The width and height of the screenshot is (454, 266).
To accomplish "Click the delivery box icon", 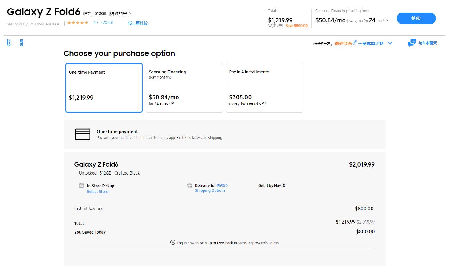I will [x=189, y=185].
